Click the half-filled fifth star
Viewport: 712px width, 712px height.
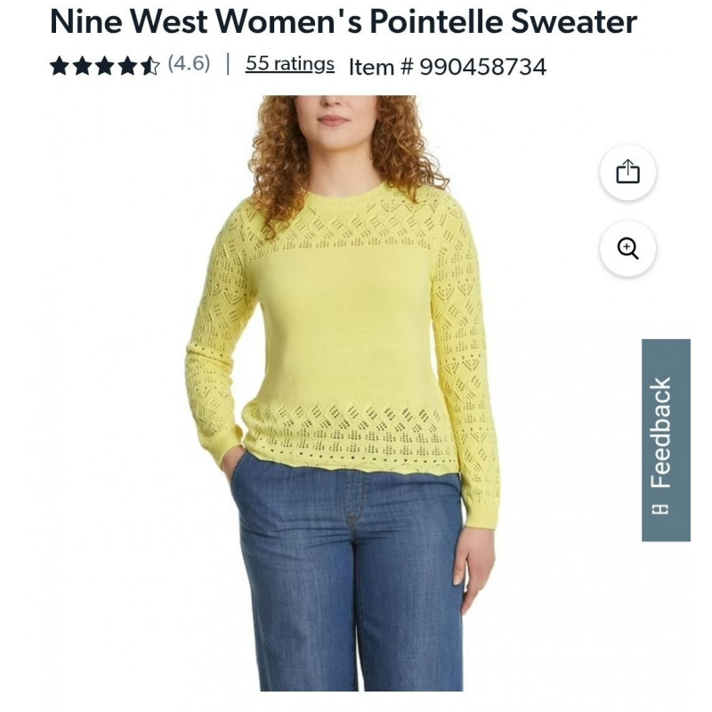point(150,66)
